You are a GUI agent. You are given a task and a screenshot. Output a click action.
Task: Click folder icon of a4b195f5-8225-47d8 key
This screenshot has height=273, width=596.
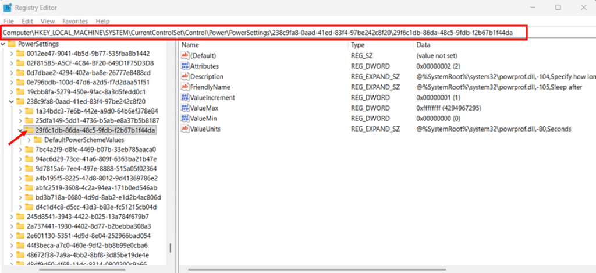(29, 178)
